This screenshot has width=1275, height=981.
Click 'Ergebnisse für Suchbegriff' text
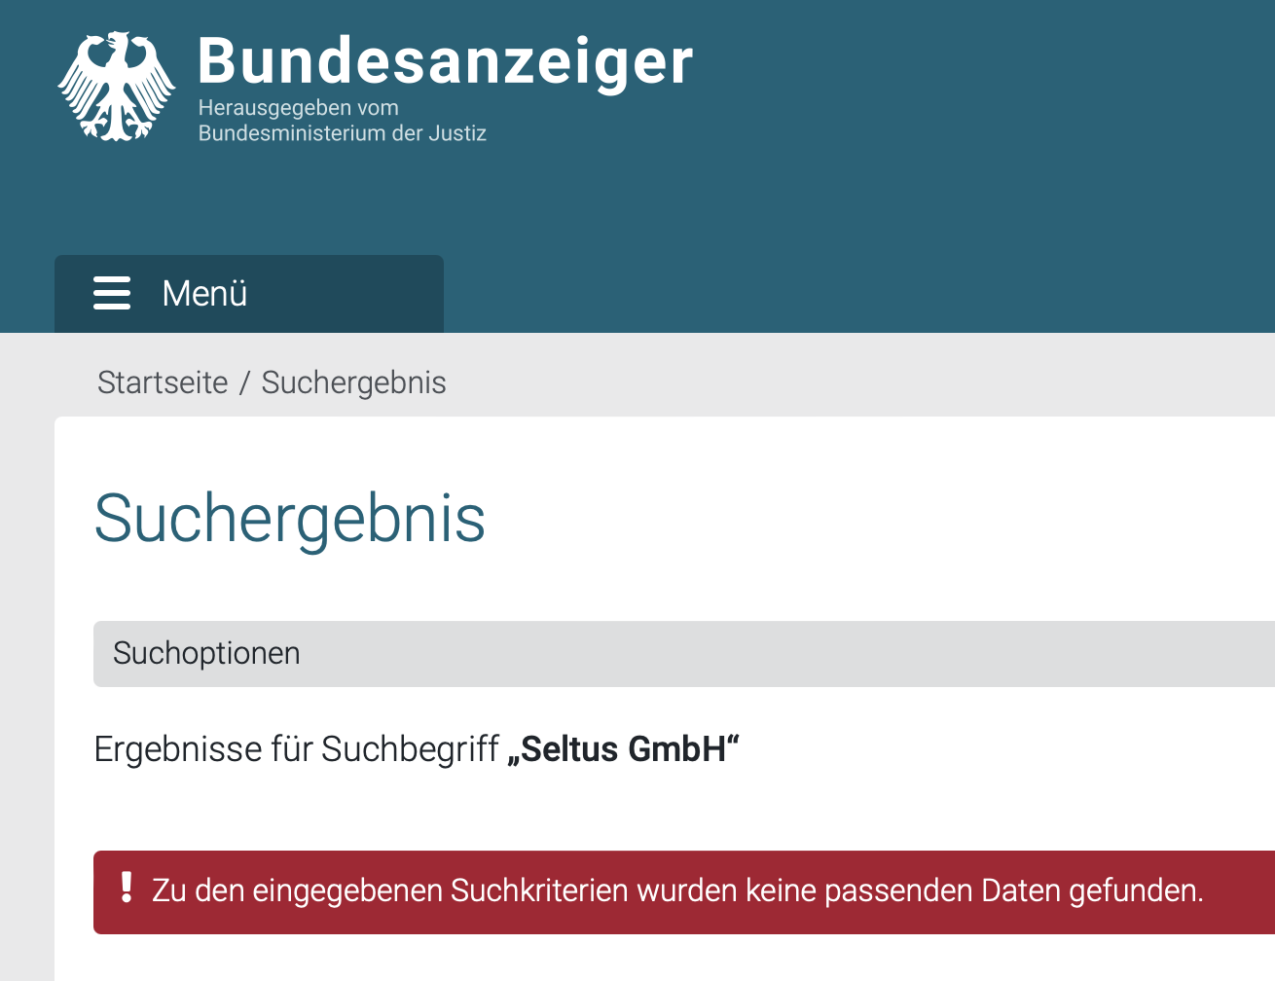pyautogui.click(x=296, y=749)
